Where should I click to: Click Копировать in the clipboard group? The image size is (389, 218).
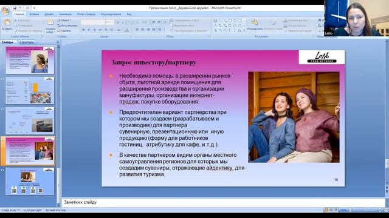(23, 25)
